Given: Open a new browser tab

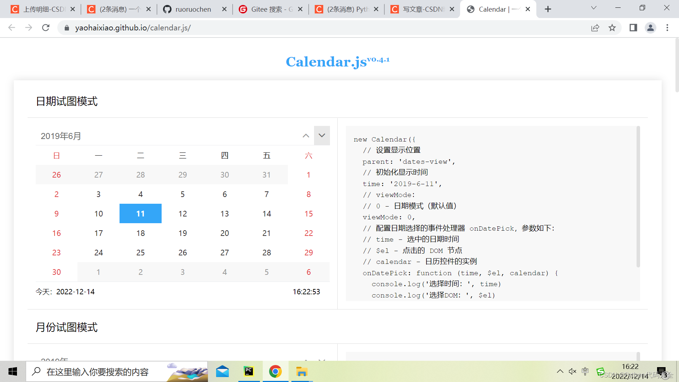Looking at the screenshot, I should tap(548, 9).
